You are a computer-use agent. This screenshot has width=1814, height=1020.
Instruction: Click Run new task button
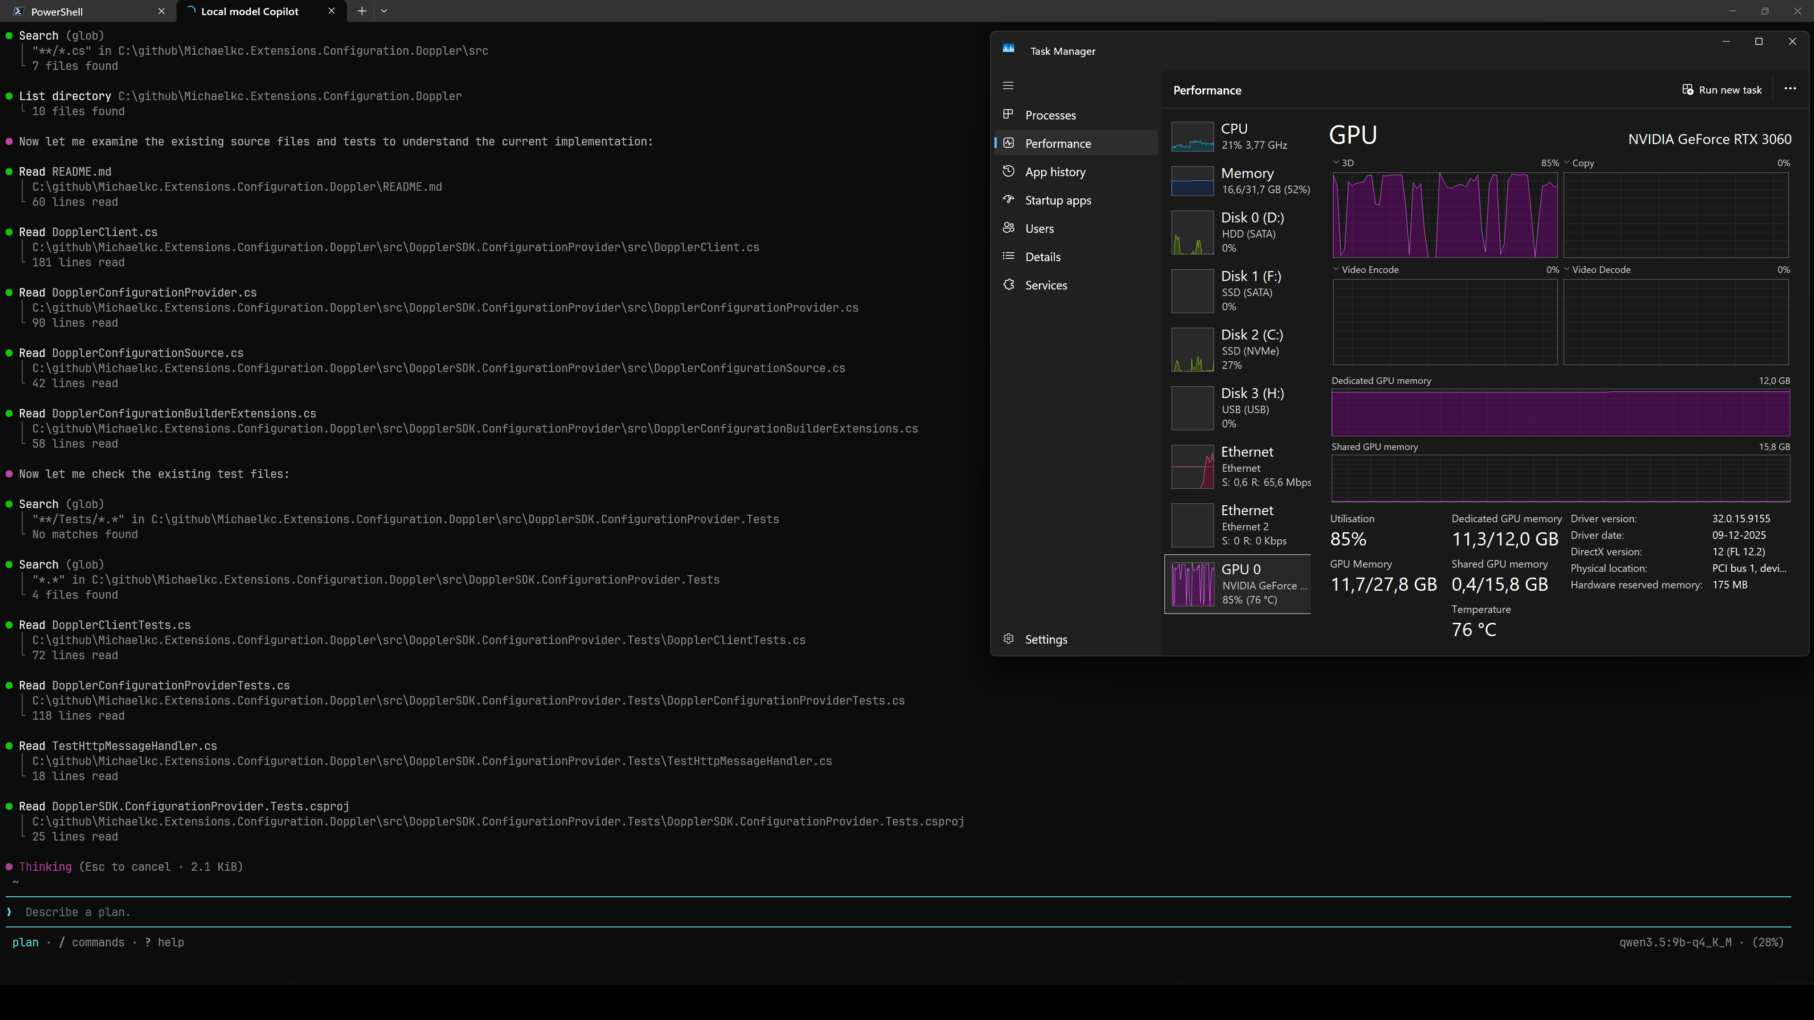(1722, 89)
